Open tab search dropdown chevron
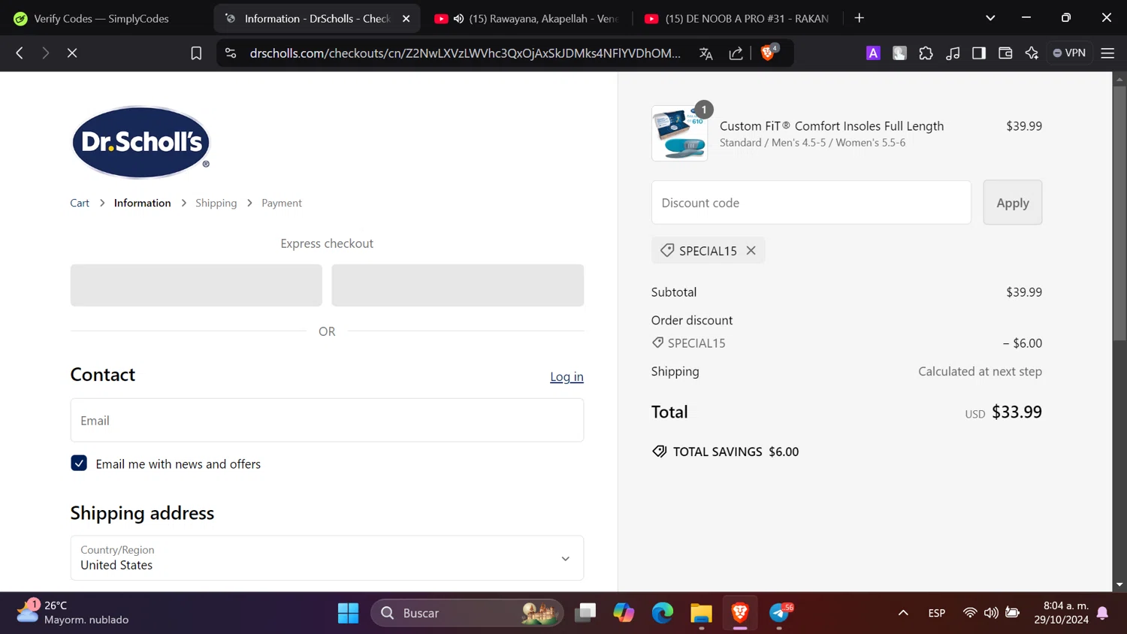This screenshot has height=634, width=1127. pyautogui.click(x=990, y=18)
